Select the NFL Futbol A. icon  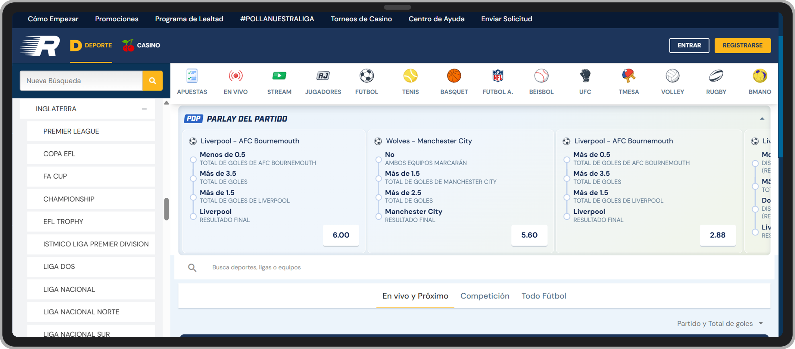click(x=498, y=76)
